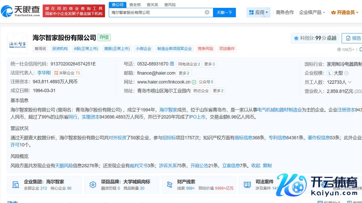Switch to the 查老板 tab
The image size is (362, 203).
click(135, 5)
